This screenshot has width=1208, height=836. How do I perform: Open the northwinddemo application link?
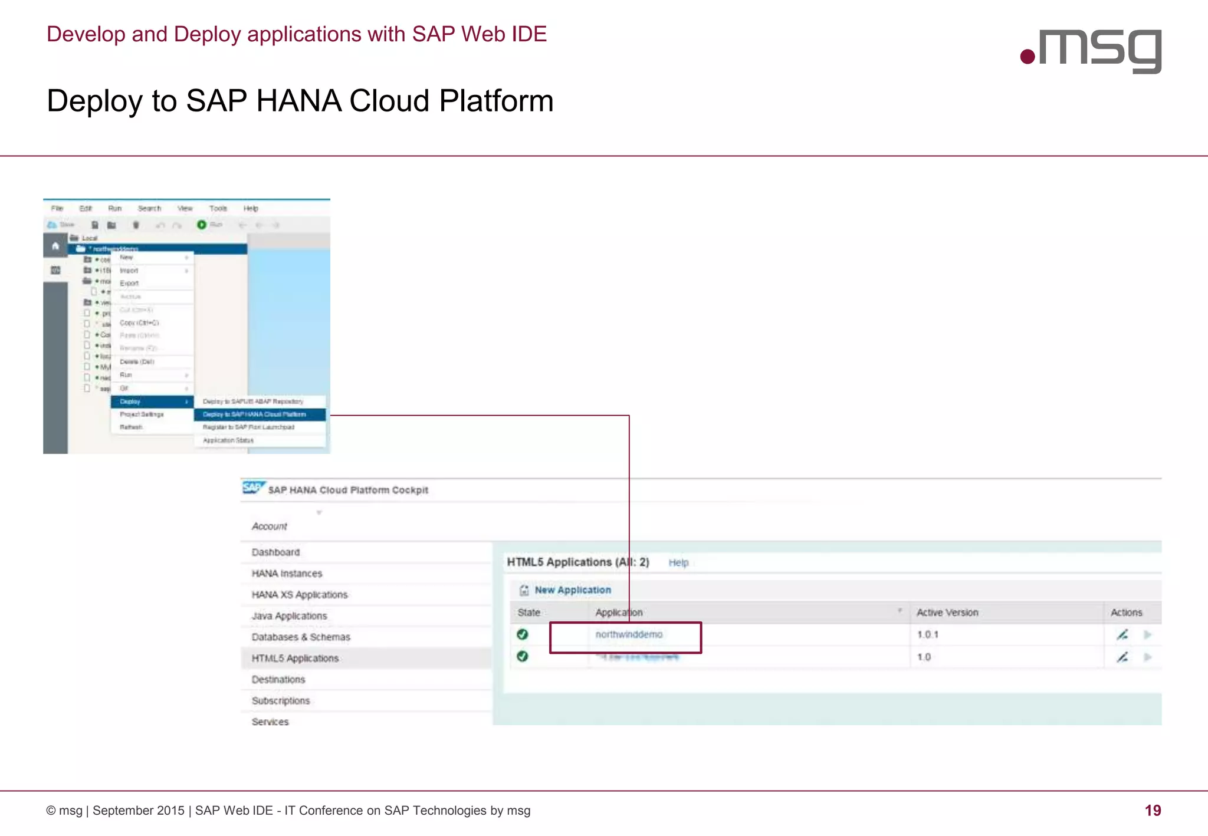pyautogui.click(x=629, y=634)
